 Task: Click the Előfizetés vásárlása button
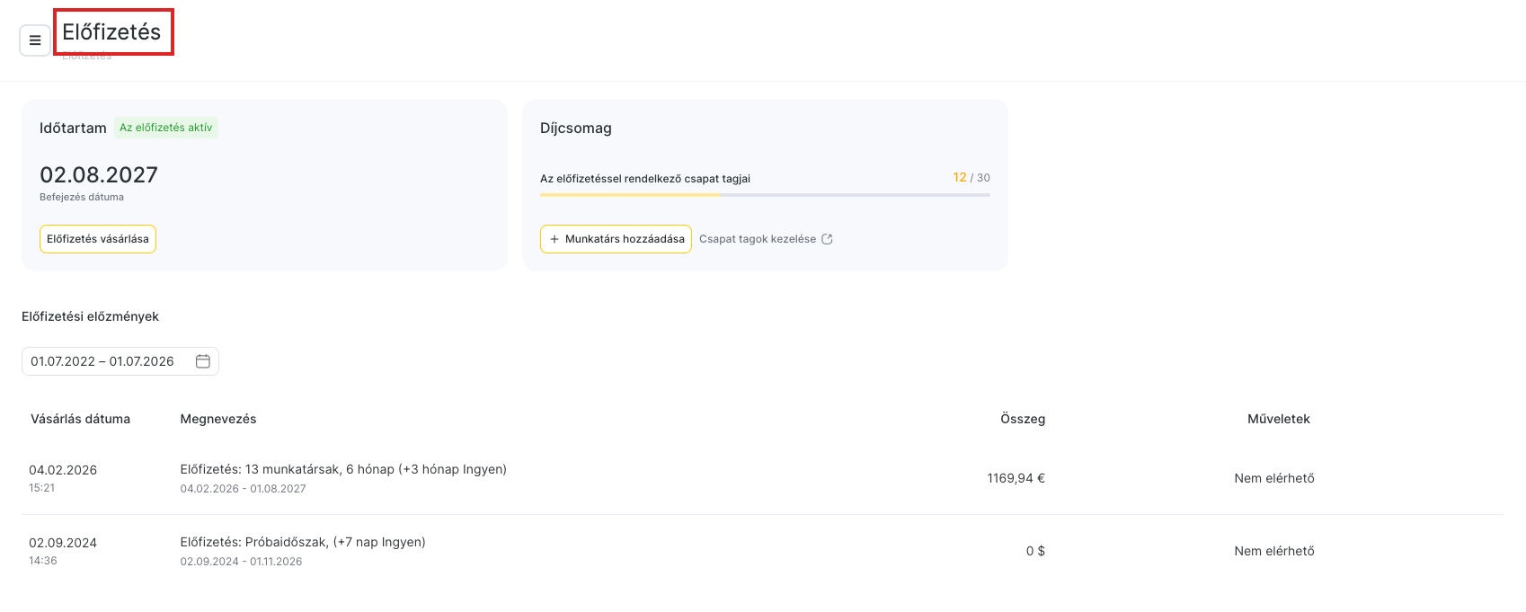pyautogui.click(x=98, y=239)
